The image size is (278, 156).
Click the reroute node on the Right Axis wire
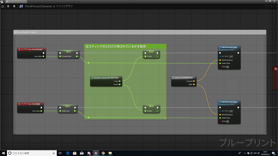click(89, 118)
